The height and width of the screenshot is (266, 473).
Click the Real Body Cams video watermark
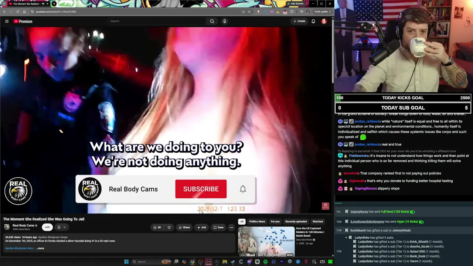coord(18,191)
